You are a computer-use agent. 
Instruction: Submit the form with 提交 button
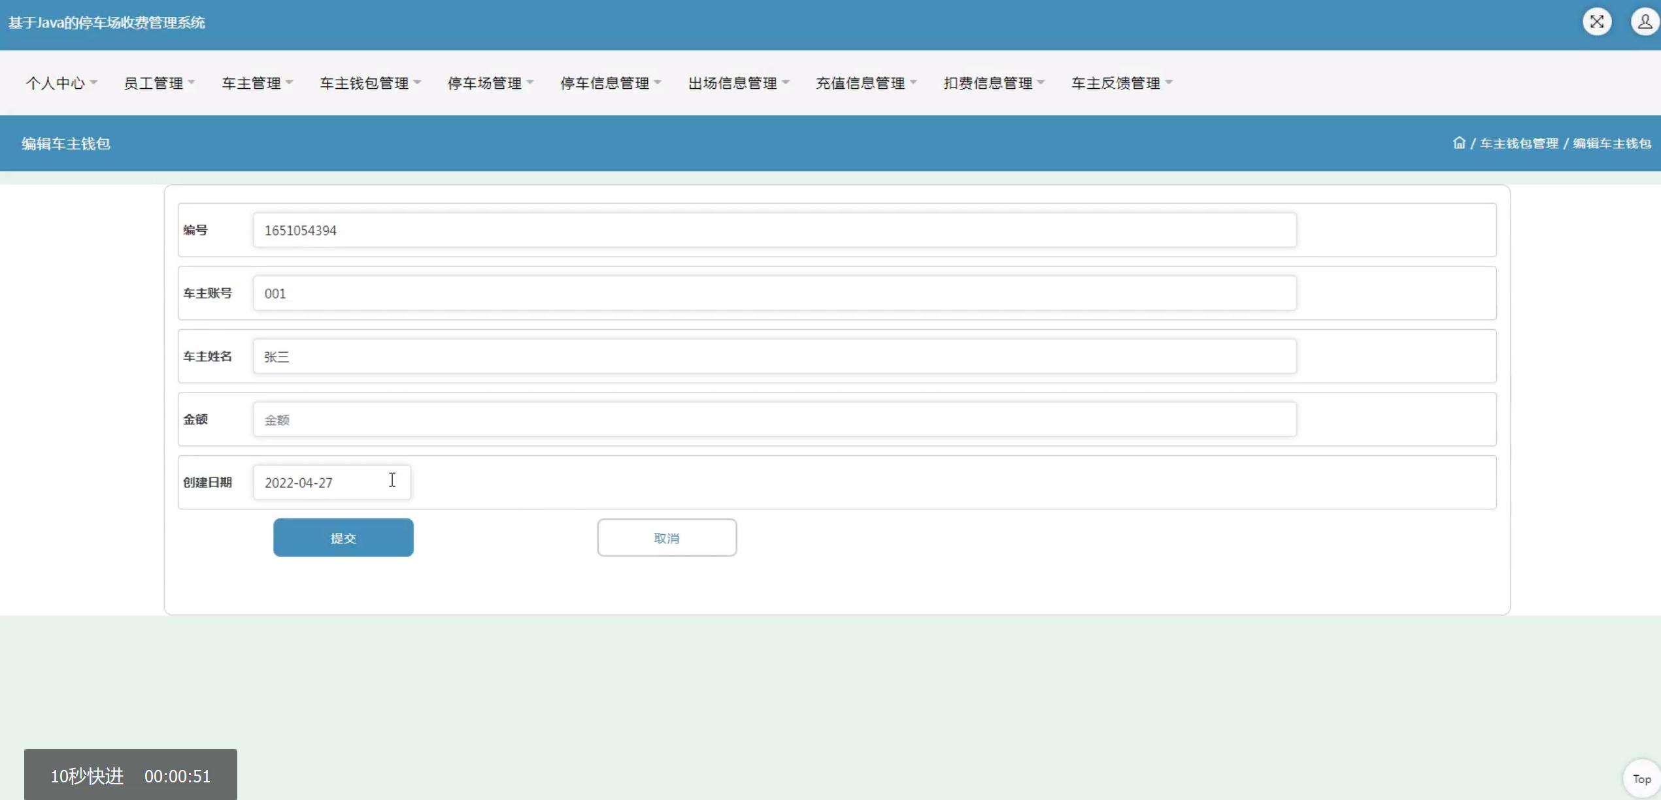[343, 537]
